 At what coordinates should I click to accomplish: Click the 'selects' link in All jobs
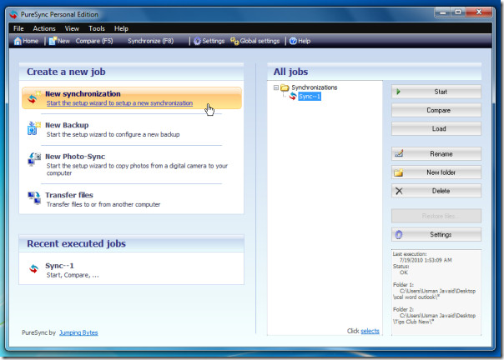pyautogui.click(x=370, y=331)
